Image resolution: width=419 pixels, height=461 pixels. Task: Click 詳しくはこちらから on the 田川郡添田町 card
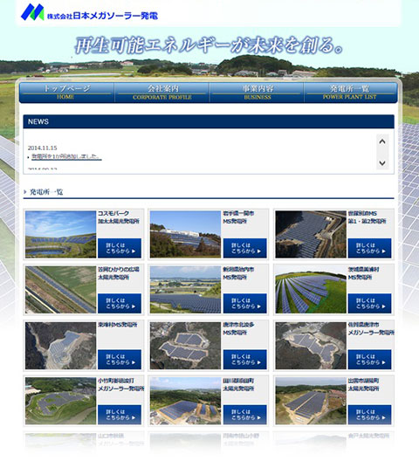pyautogui.click(x=245, y=415)
